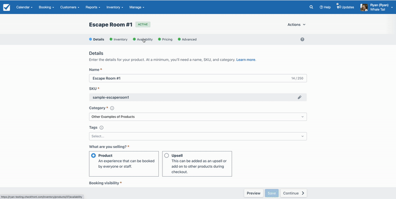Click the 14 / 250 character counter
396x199 pixels.
[x=297, y=78]
